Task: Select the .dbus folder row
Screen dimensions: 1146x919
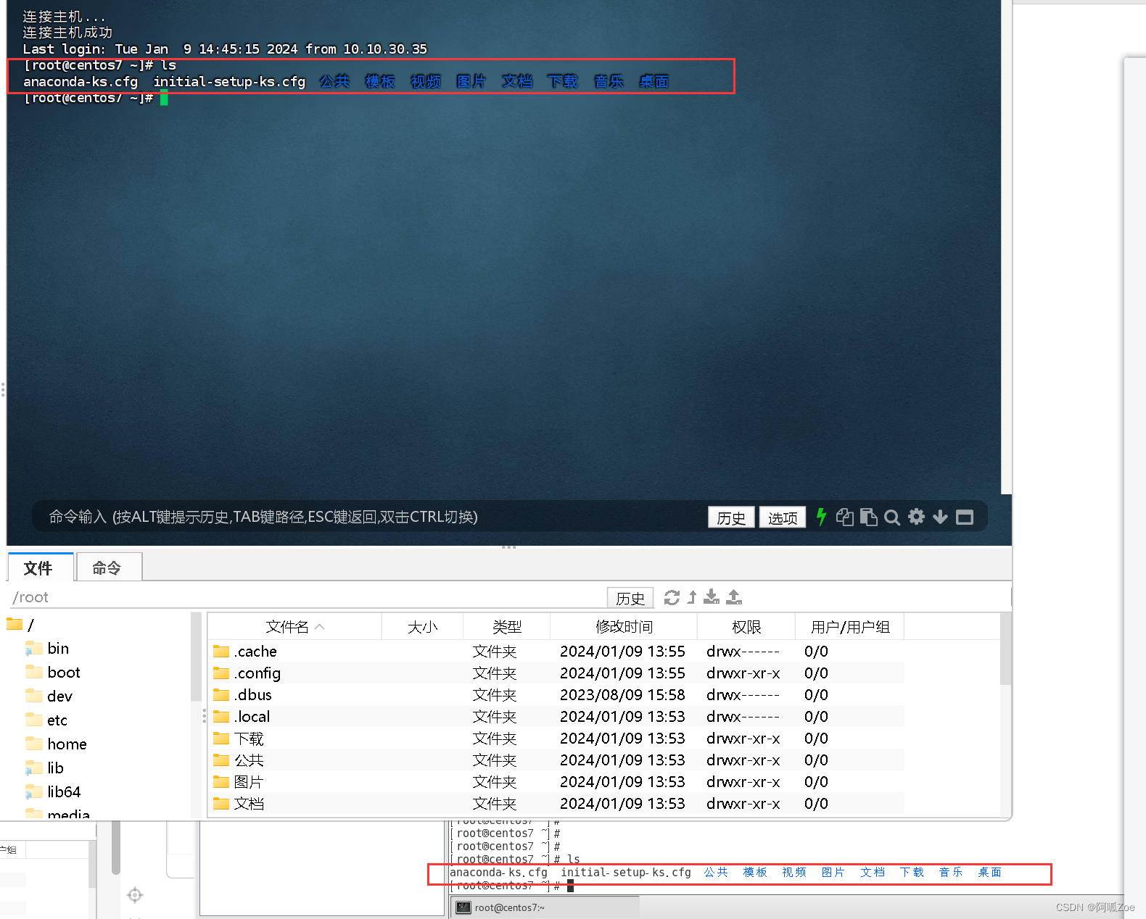Action: tap(556, 695)
